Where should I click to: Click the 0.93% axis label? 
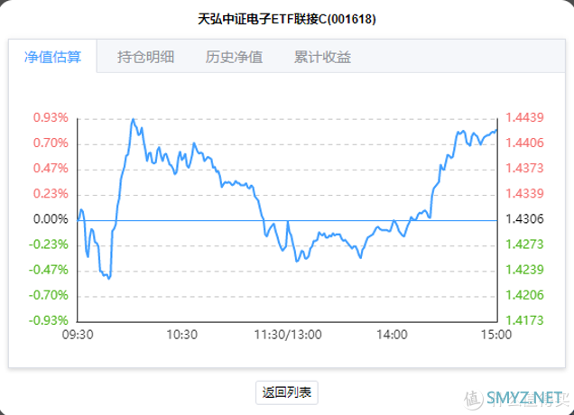pyautogui.click(x=51, y=117)
